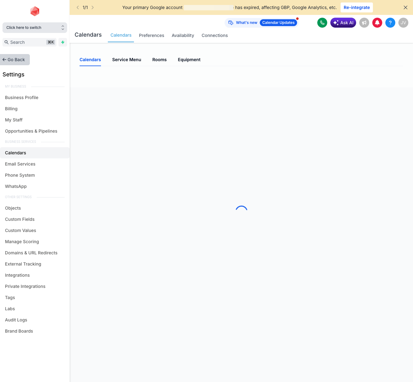Viewport: 413px width, 382px height.
Task: Open Phone System in sidebar
Action: coord(35,175)
